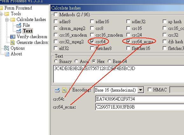Select Text under Calculate hashes
The width and height of the screenshot is (184, 135).
(28, 31)
